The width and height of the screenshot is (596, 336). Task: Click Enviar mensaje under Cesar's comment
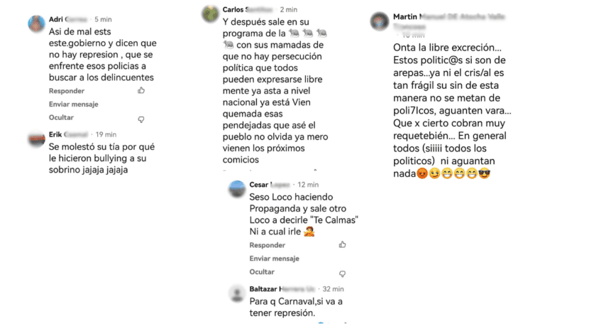tap(274, 259)
